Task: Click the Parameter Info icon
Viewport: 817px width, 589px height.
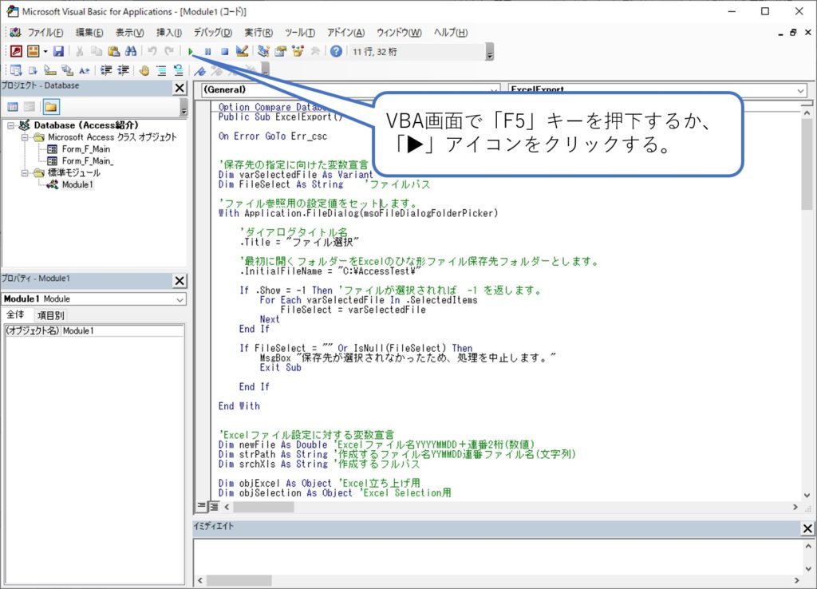Action: pos(67,70)
